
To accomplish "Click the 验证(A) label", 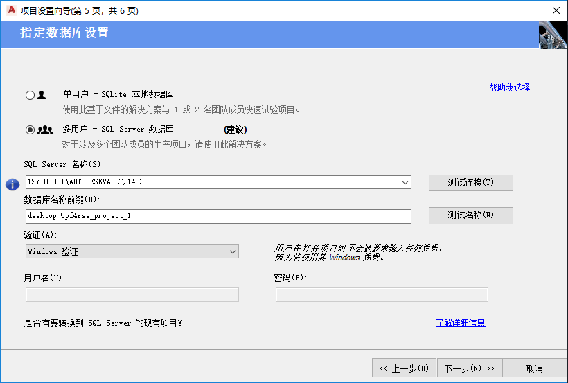I will click(41, 235).
